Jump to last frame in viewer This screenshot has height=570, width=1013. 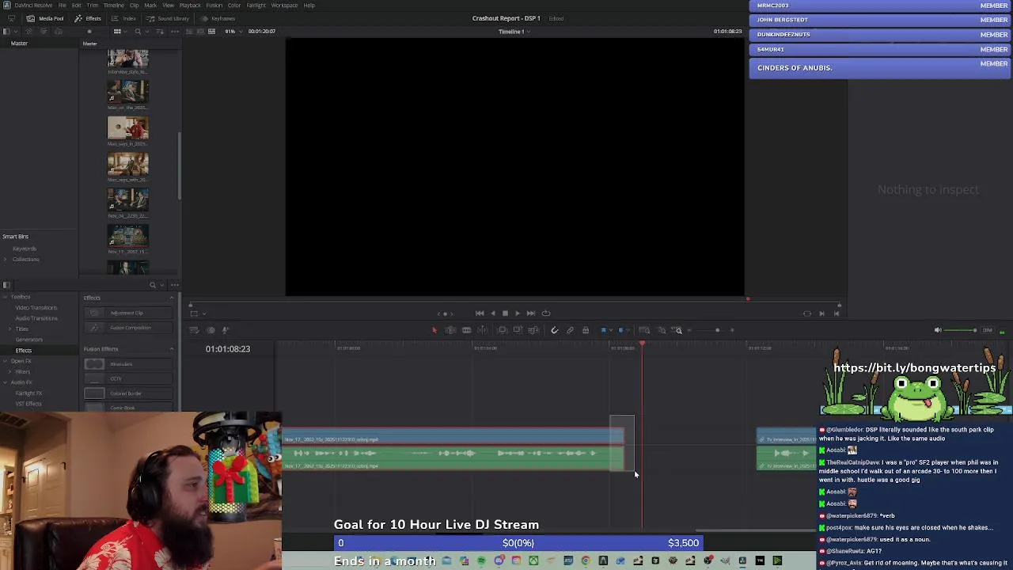(531, 313)
